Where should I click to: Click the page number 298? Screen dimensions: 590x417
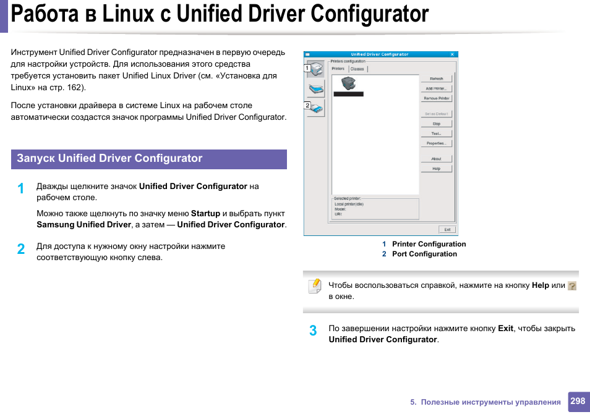(x=578, y=401)
